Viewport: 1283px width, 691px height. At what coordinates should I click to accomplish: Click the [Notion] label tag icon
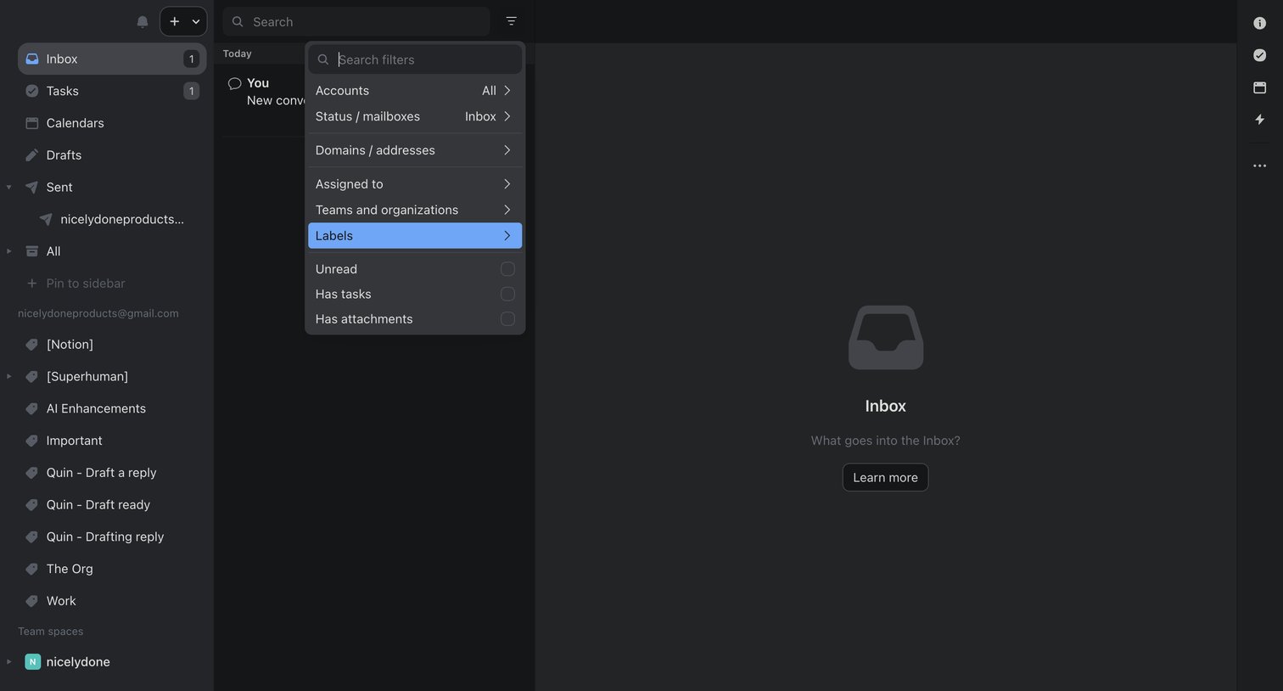point(32,345)
